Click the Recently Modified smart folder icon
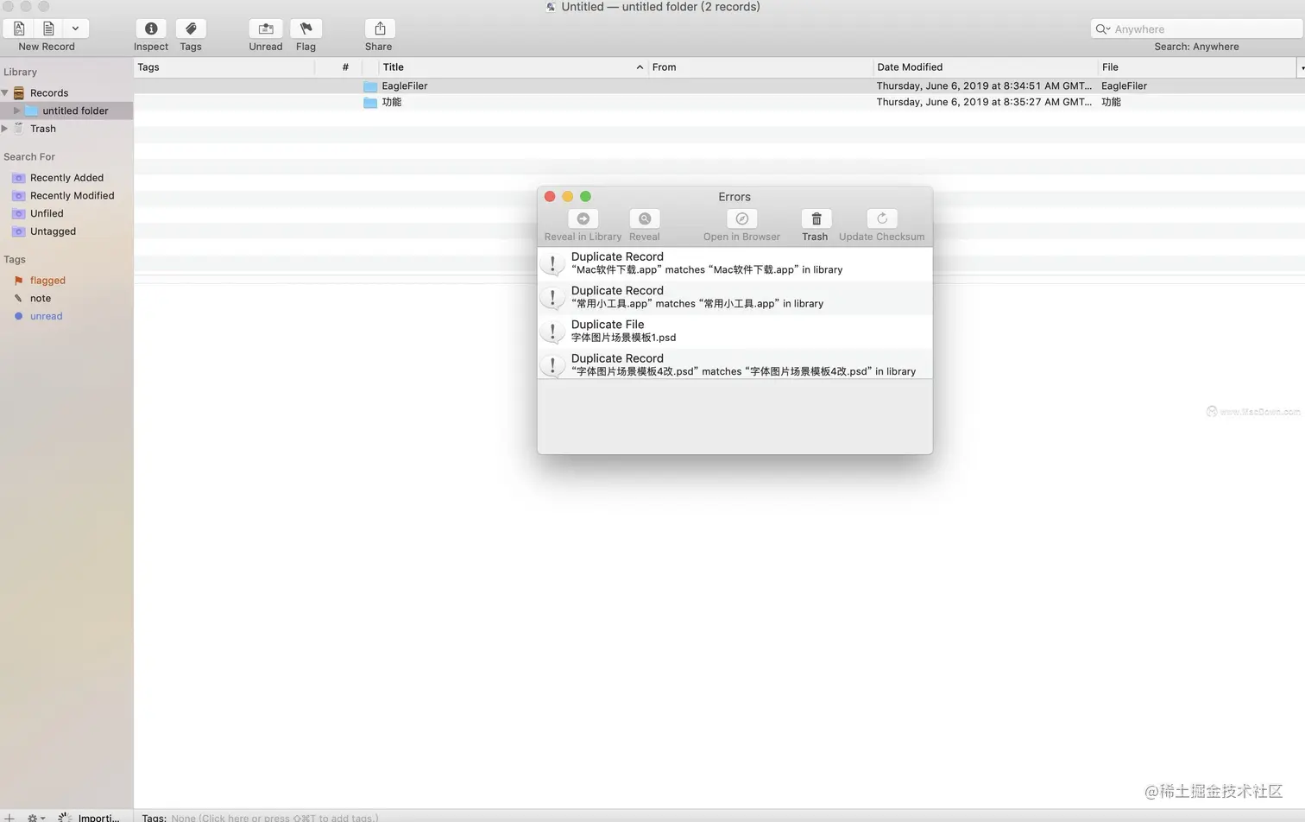Viewport: 1305px width, 822px height. 18,196
